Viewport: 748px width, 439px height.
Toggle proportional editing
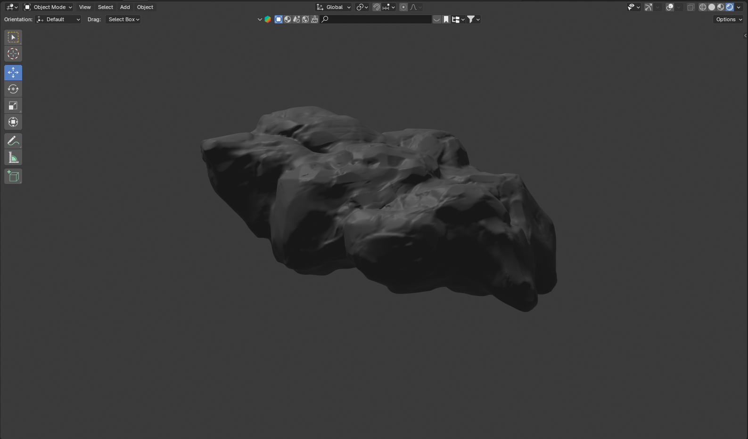coord(403,7)
